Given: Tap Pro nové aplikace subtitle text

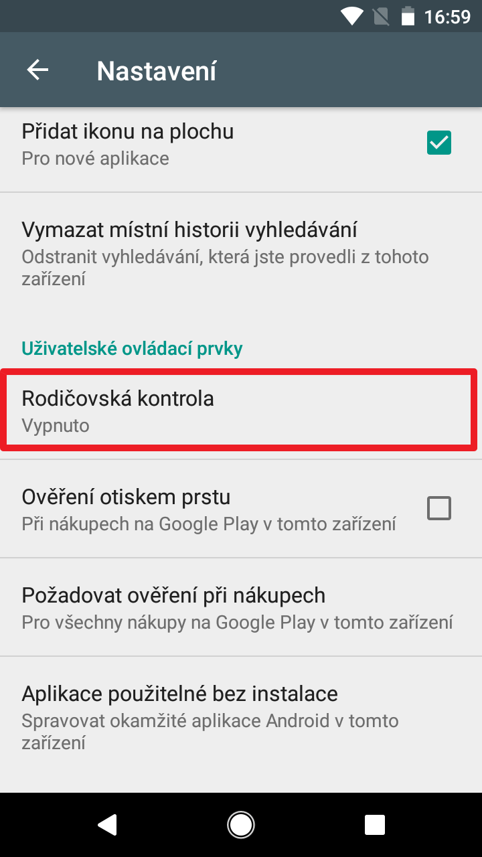Looking at the screenshot, I should [95, 159].
